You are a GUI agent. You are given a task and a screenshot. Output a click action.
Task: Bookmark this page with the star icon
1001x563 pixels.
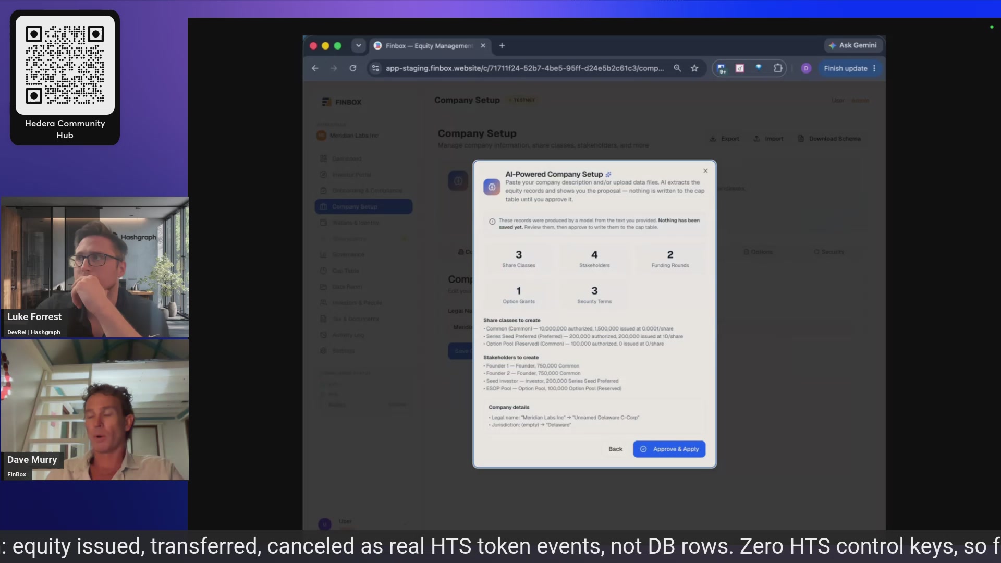coord(694,68)
